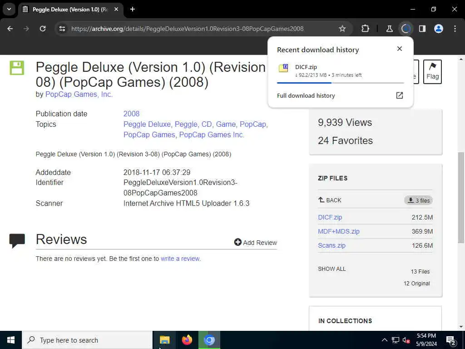Open the Chrome profile avatar
Image resolution: width=465 pixels, height=349 pixels.
point(439,29)
